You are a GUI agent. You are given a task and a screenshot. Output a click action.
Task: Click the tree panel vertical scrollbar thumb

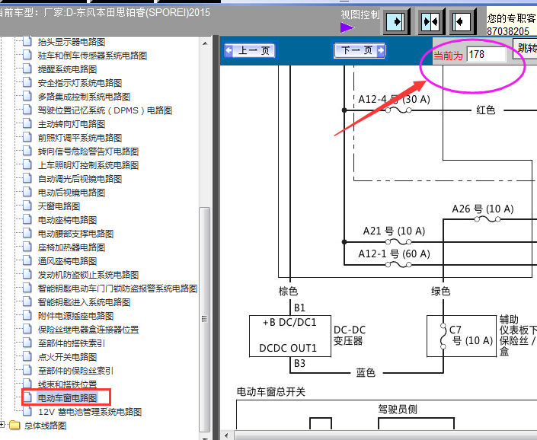click(x=205, y=319)
